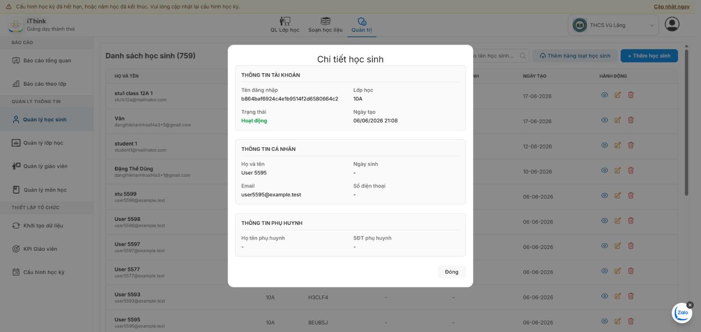Delete the stu1 class 12A 1 row
Image resolution: width=701 pixels, height=332 pixels.
(x=631, y=95)
